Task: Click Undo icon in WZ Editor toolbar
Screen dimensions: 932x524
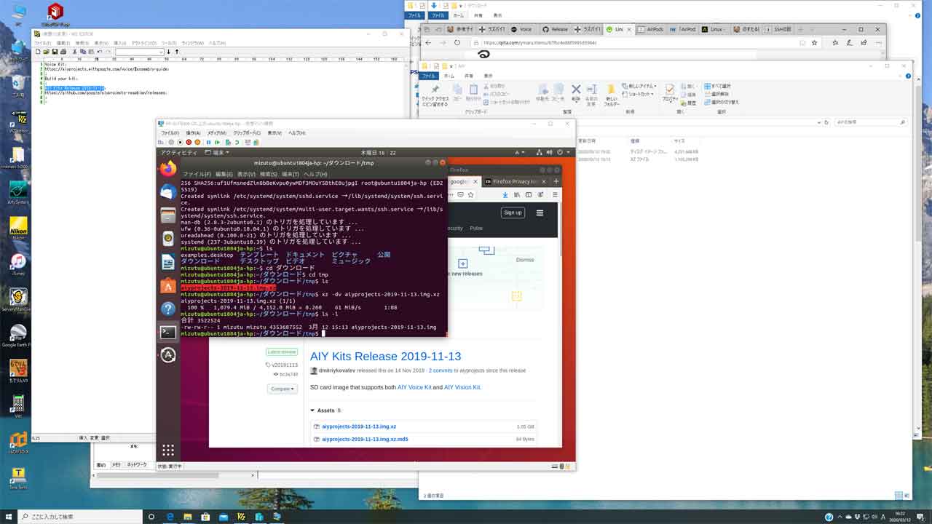Action: click(98, 52)
